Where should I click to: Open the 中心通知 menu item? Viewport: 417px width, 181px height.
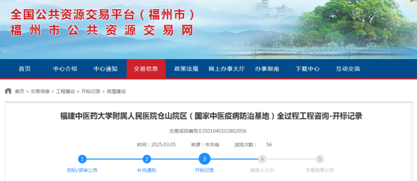(105, 69)
